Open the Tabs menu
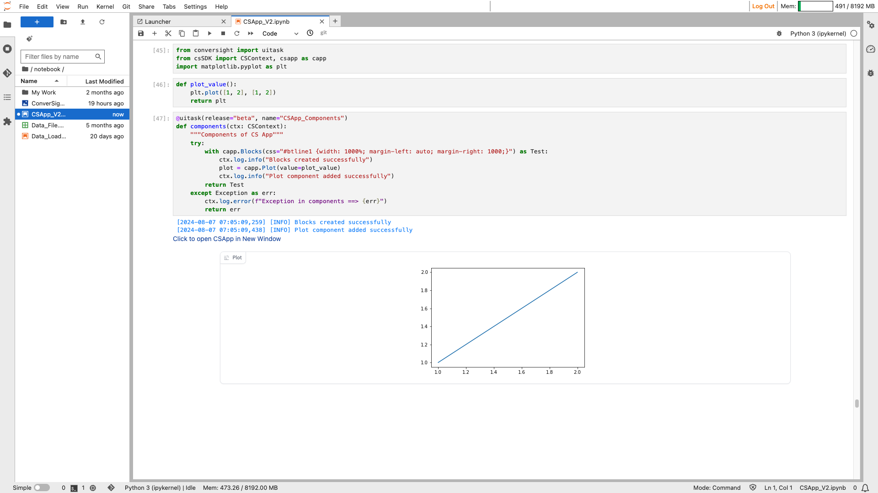Screen dimensions: 878x493 (x=169, y=6)
